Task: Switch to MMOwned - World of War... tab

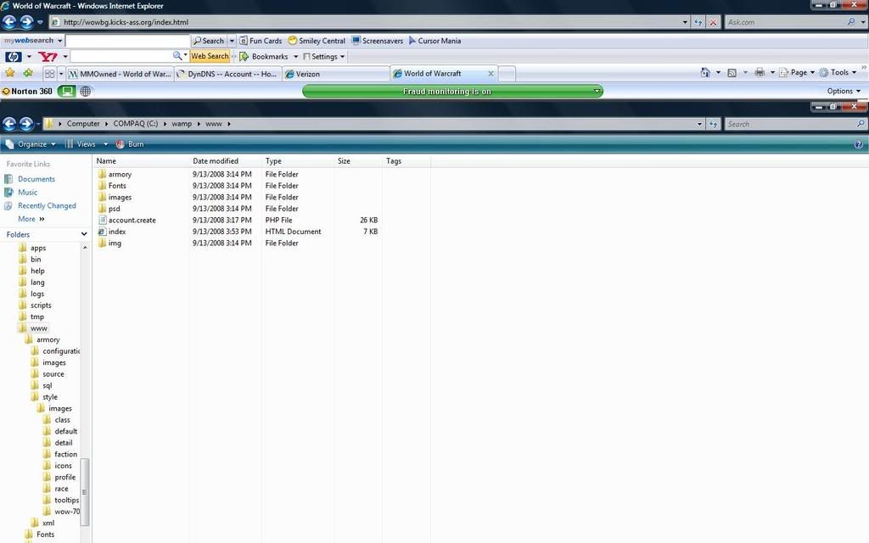Action: pyautogui.click(x=120, y=74)
